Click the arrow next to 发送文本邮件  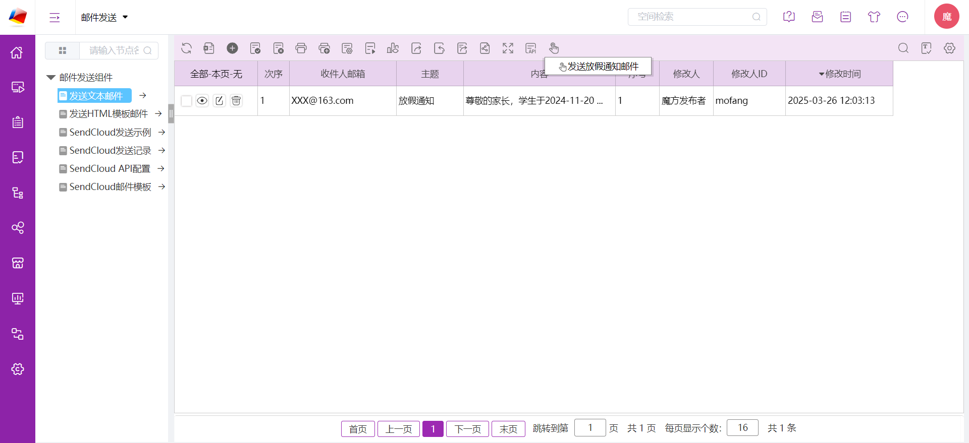click(x=143, y=95)
